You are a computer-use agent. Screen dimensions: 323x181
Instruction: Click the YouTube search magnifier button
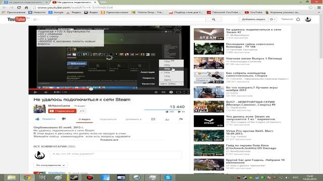coord(213,20)
